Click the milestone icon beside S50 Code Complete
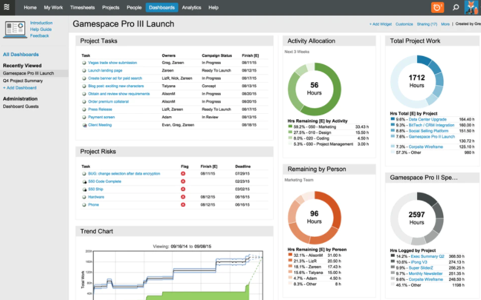Screen dimensions: 481x300 pos(84,181)
